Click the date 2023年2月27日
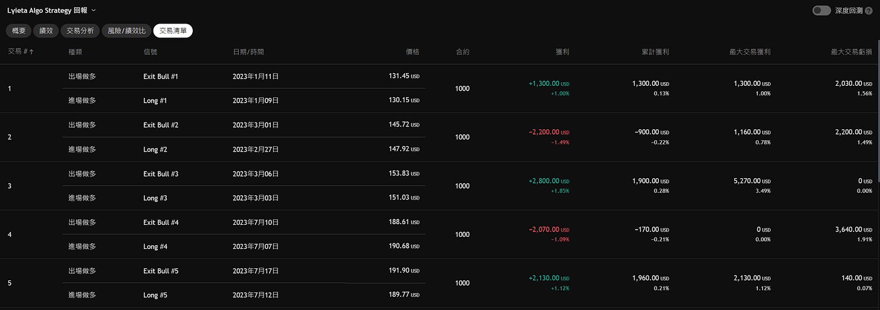 click(x=256, y=149)
